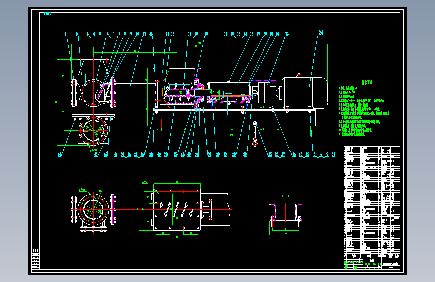435x282 pixels.
Task: Select the shaft coupling beside the motor
Action: [x=264, y=92]
